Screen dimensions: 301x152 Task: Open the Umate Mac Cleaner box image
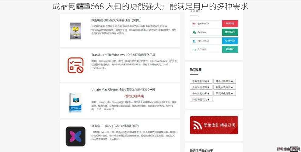[75, 102]
